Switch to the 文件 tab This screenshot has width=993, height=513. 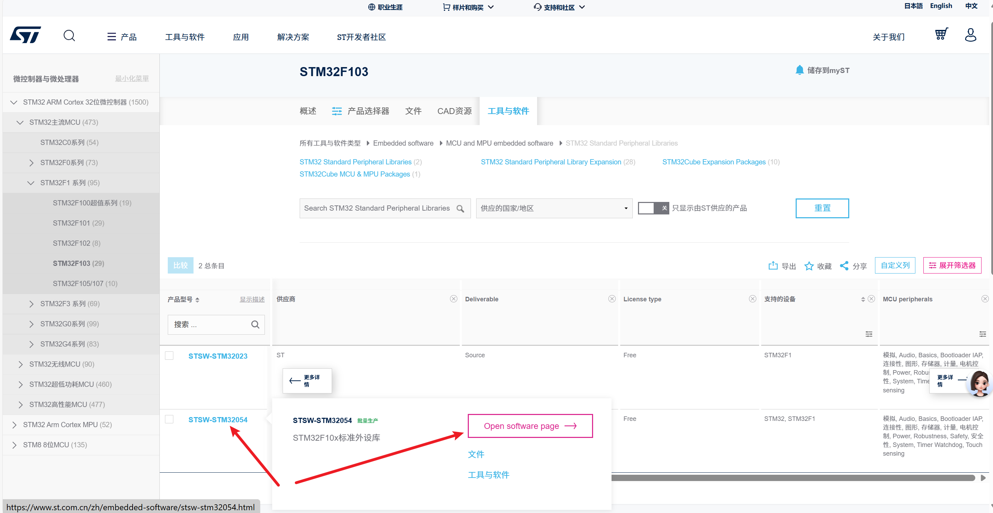(413, 111)
